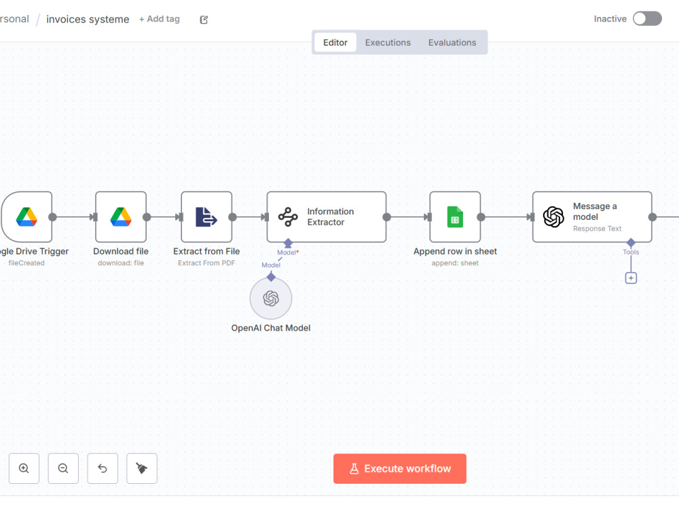This screenshot has width=679, height=509.
Task: Click the output dot of Extract from File
Action: click(x=232, y=217)
